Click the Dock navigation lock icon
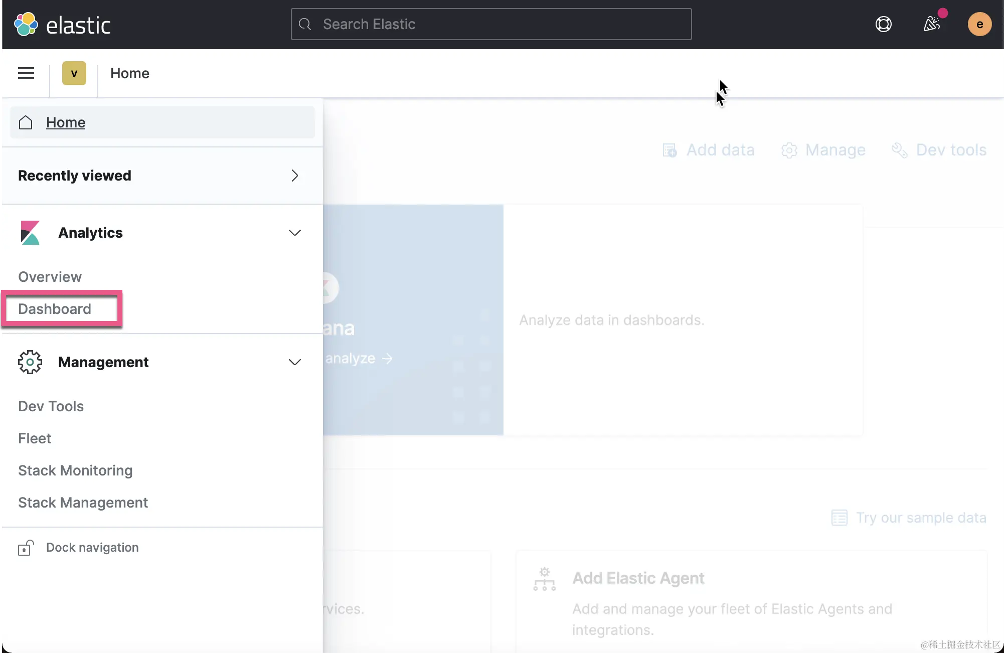The width and height of the screenshot is (1004, 653). click(26, 548)
